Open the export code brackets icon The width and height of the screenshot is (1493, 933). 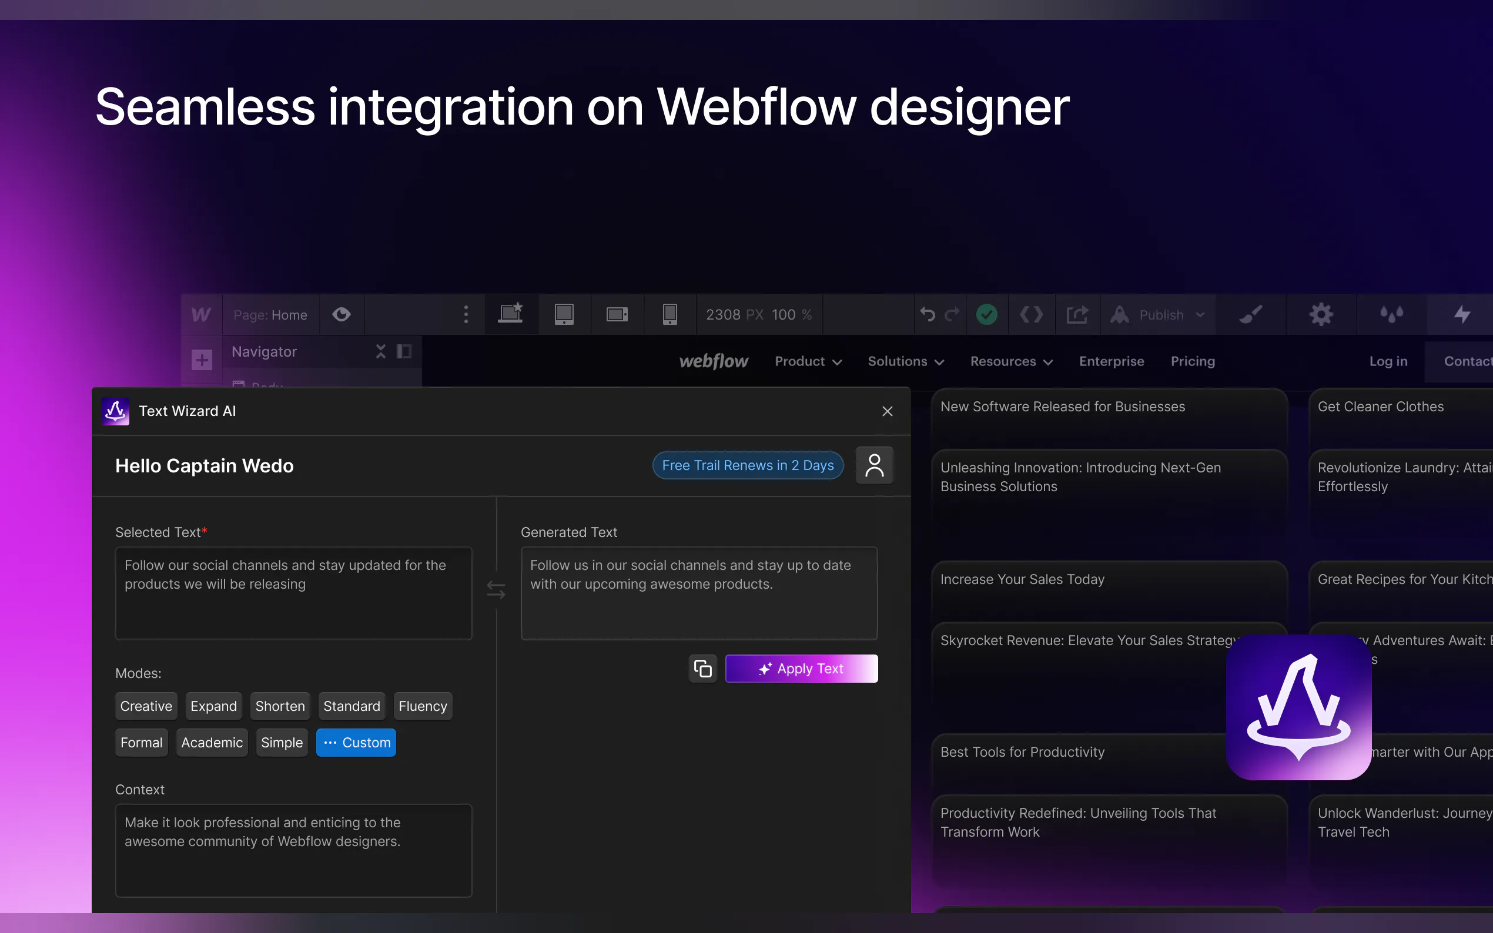[x=1032, y=315]
